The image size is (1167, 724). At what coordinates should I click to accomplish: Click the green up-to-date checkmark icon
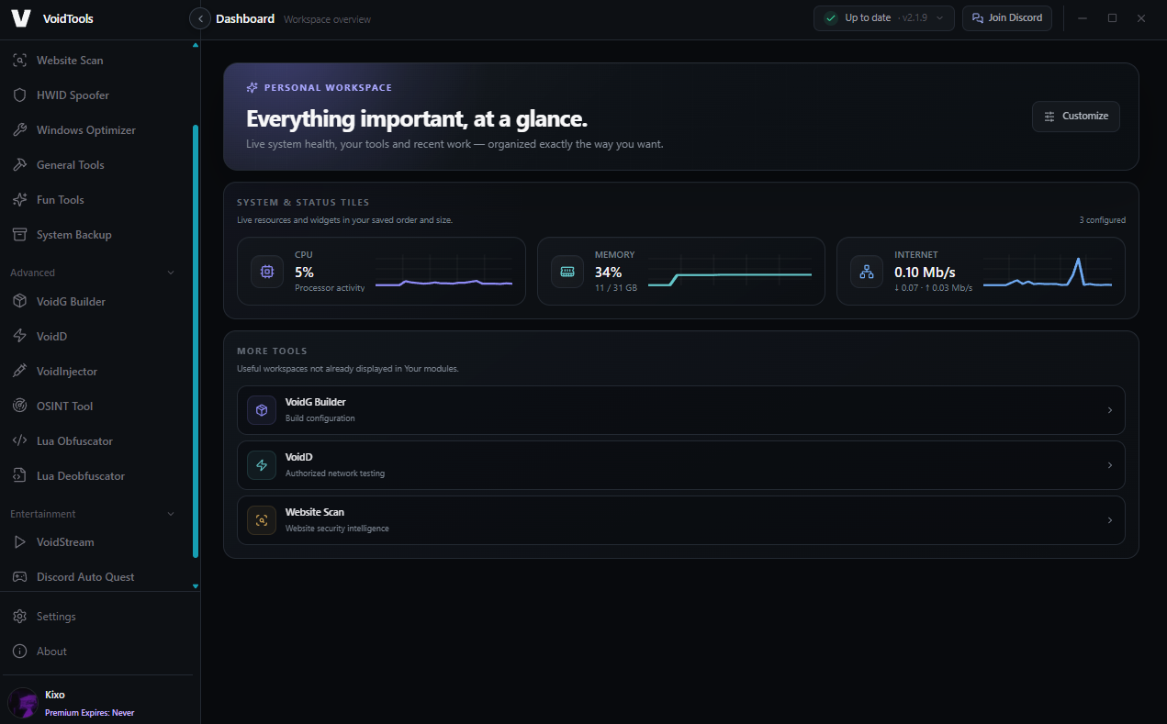pos(831,18)
